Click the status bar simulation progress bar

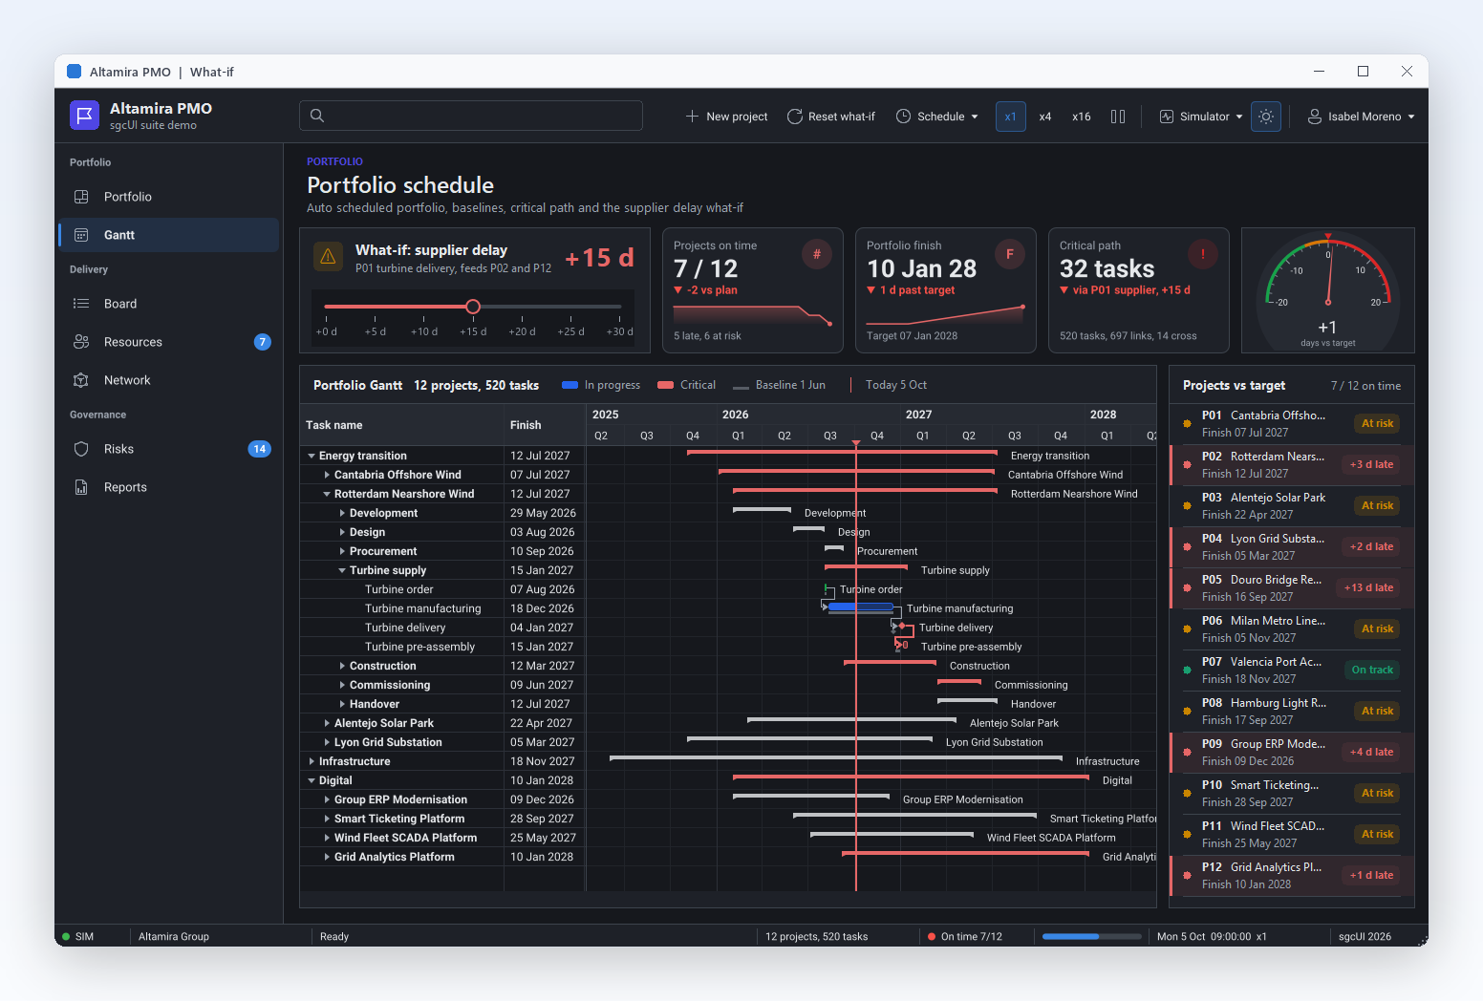[1092, 937]
